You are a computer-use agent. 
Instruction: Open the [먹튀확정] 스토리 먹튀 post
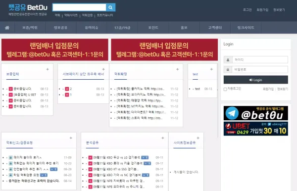click(x=140, y=118)
